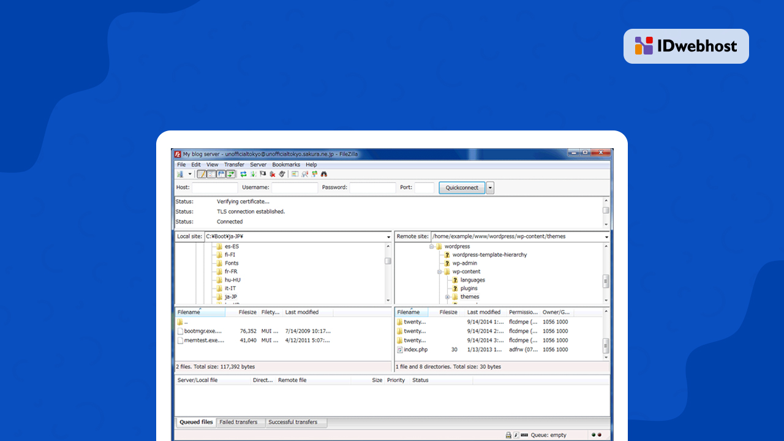Open the Local site path dropdown
Image resolution: width=784 pixels, height=441 pixels.
coord(388,237)
